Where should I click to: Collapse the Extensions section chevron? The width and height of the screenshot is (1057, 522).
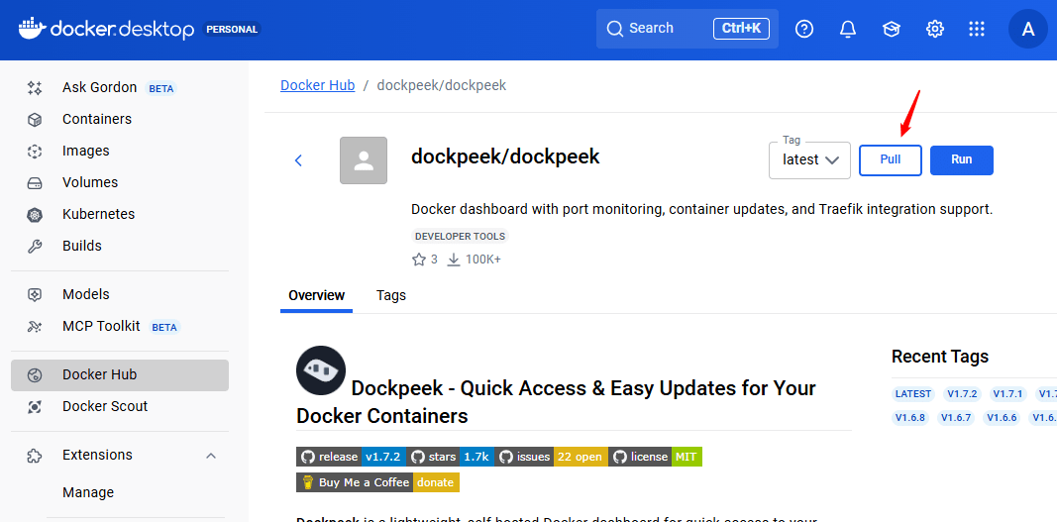tap(211, 456)
